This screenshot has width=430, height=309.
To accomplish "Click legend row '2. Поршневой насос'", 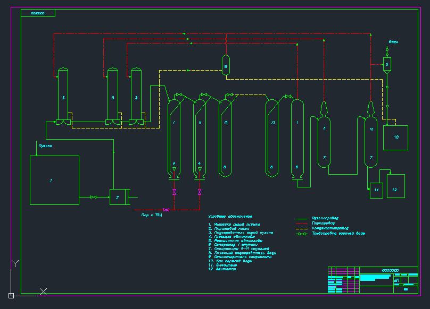I will [x=229, y=228].
